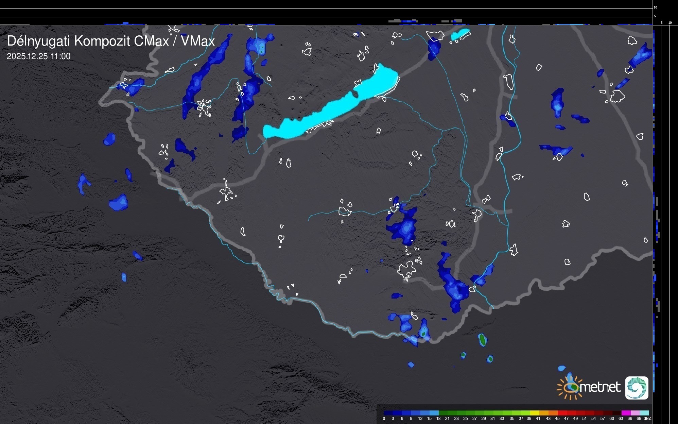Select the pale cyan 69 dBZ swatch

click(x=644, y=413)
